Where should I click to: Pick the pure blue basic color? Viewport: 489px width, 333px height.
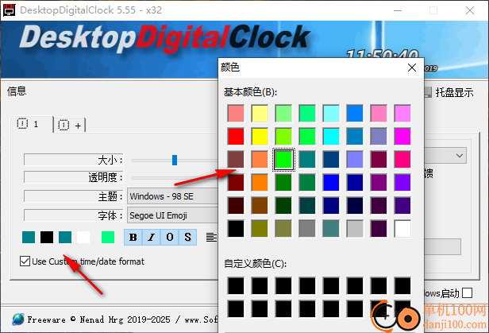(x=331, y=183)
